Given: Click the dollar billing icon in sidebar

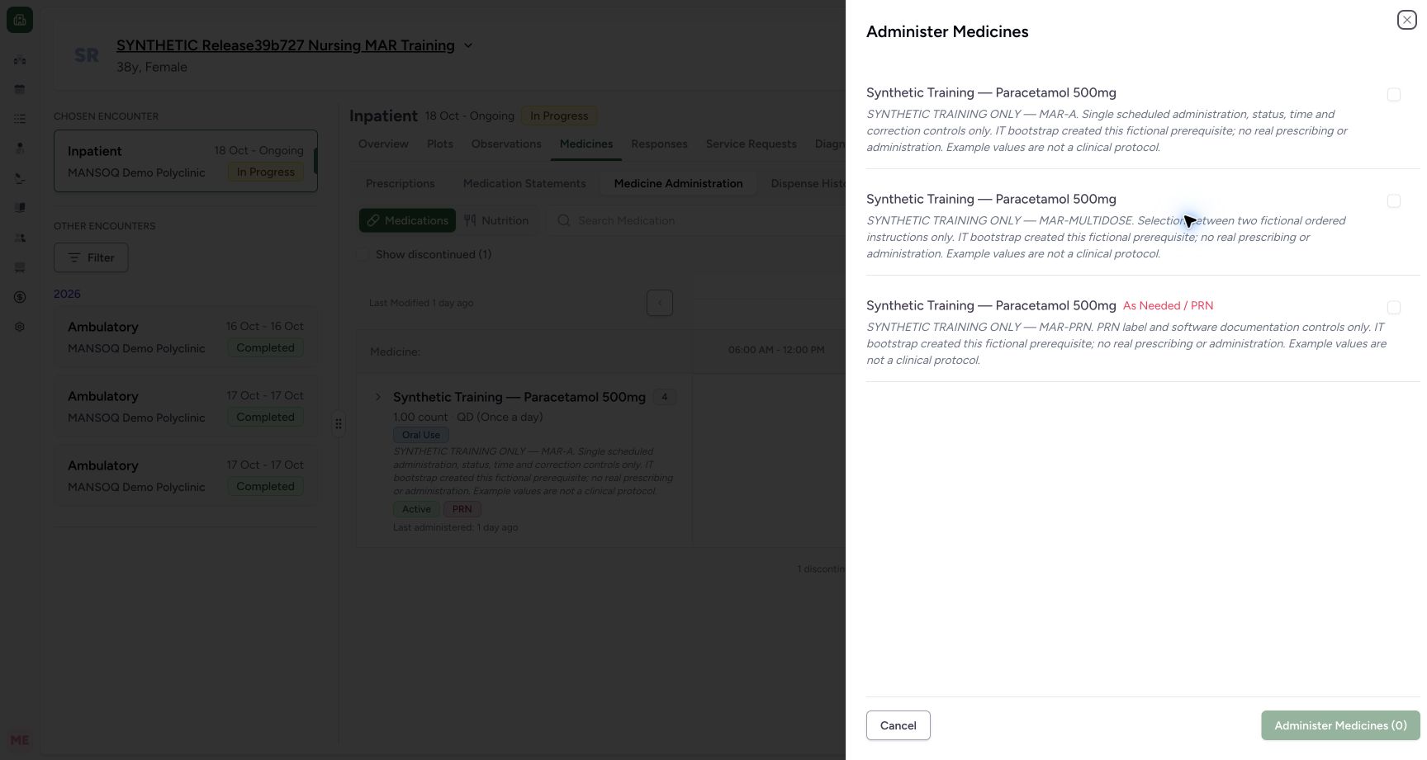Looking at the screenshot, I should (x=20, y=297).
